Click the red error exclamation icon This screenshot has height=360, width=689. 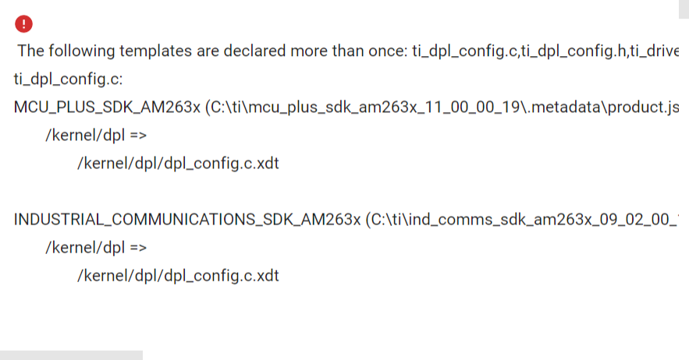[x=23, y=23]
